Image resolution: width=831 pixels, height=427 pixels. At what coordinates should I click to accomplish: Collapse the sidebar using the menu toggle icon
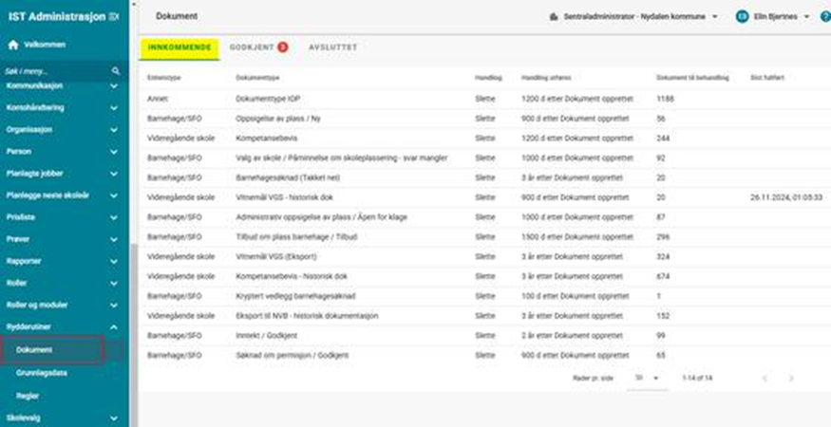115,17
